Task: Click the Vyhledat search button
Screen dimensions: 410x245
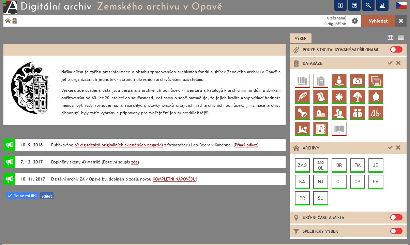Action: [378, 21]
